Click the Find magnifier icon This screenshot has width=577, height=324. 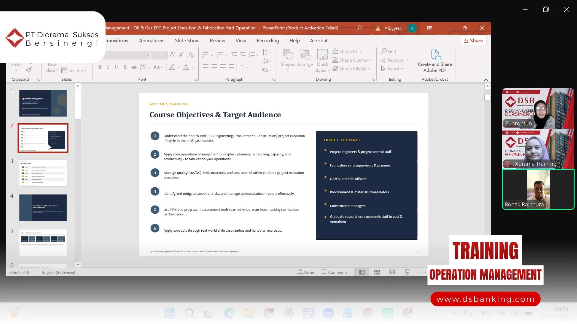pos(384,51)
